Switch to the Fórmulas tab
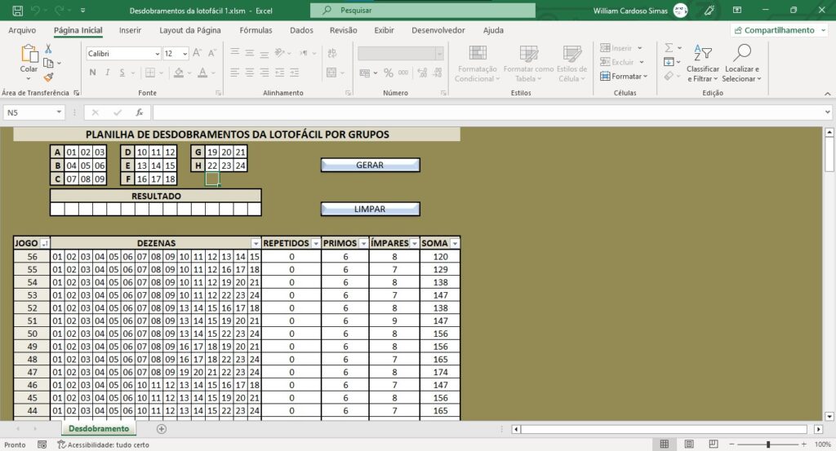 click(256, 30)
